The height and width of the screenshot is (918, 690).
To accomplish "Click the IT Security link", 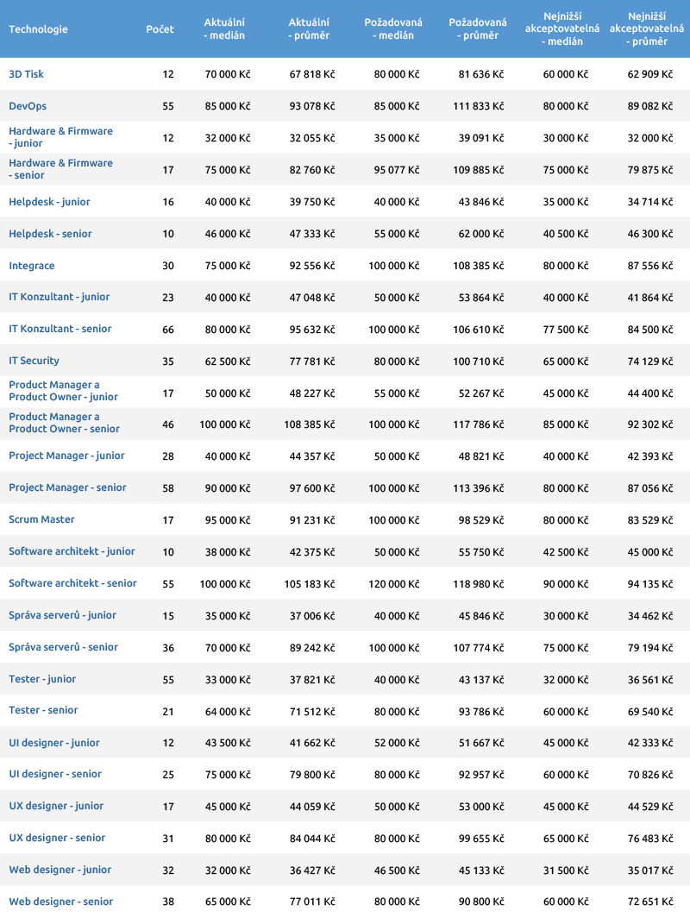I will pos(34,361).
